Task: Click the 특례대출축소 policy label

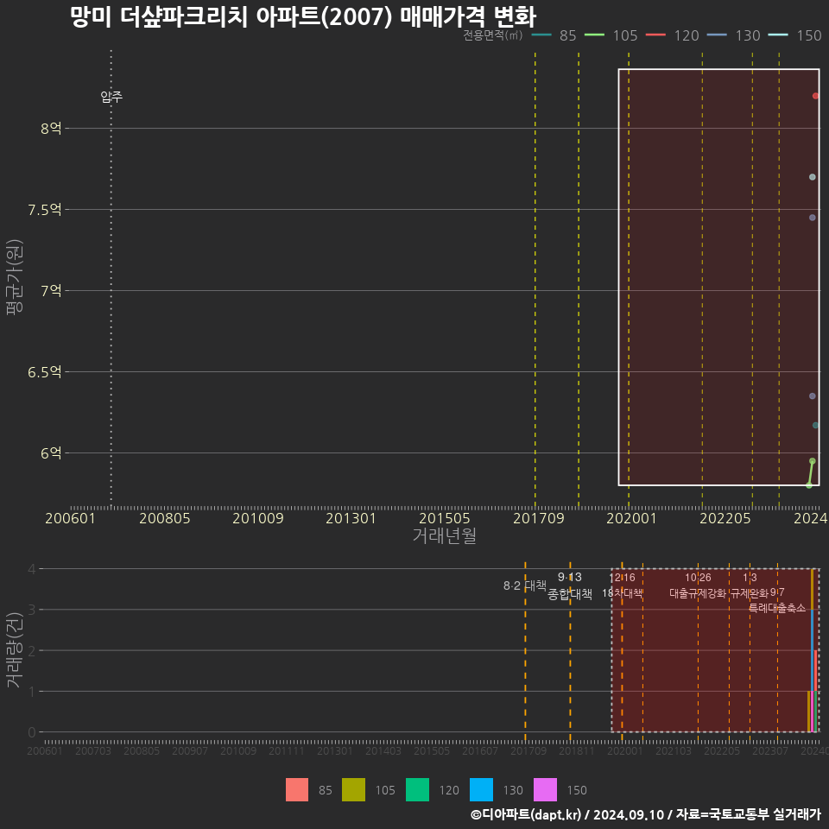Action: tap(777, 608)
